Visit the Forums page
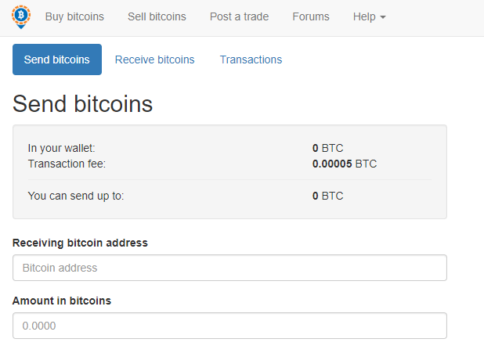Image resolution: width=484 pixels, height=346 pixels. 311,16
